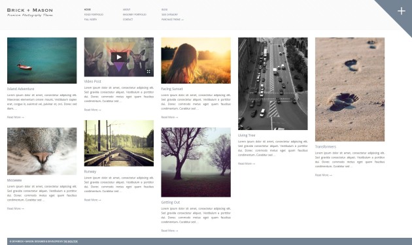Open fullscreen on the Video Post player
The image size is (412, 245).
click(148, 71)
